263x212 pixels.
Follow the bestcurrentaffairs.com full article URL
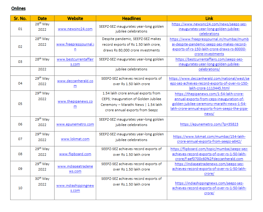click(x=209, y=64)
